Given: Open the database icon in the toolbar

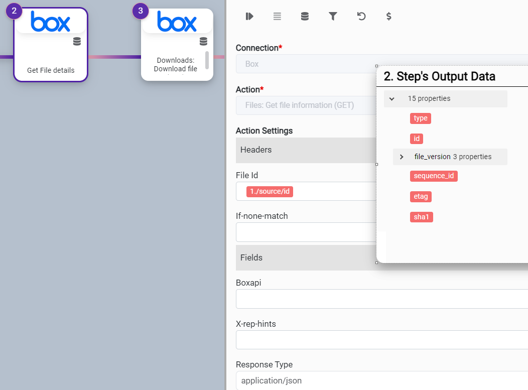Looking at the screenshot, I should pos(305,17).
